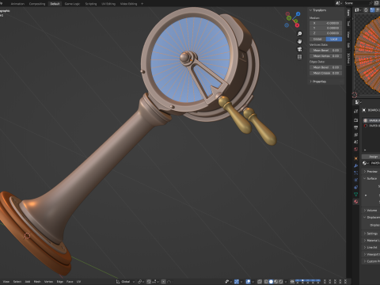Click the Assign material button
The width and height of the screenshot is (380, 285).
pos(371,157)
